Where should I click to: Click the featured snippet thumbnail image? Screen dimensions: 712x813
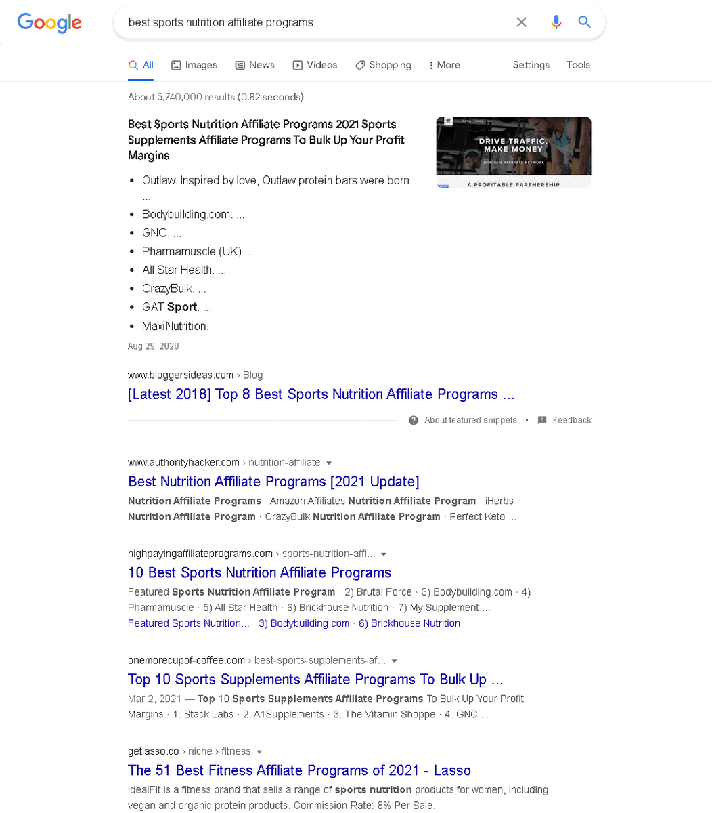[x=513, y=152]
